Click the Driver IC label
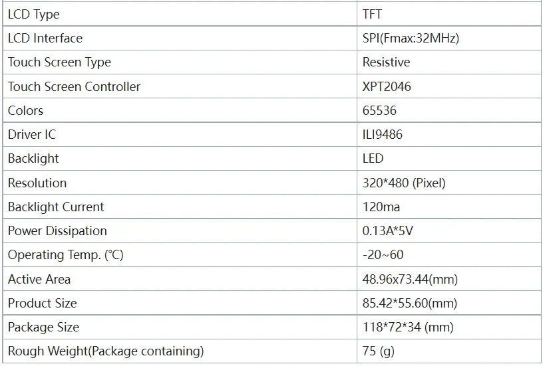Image resolution: width=545 pixels, height=366 pixels. [32, 134]
